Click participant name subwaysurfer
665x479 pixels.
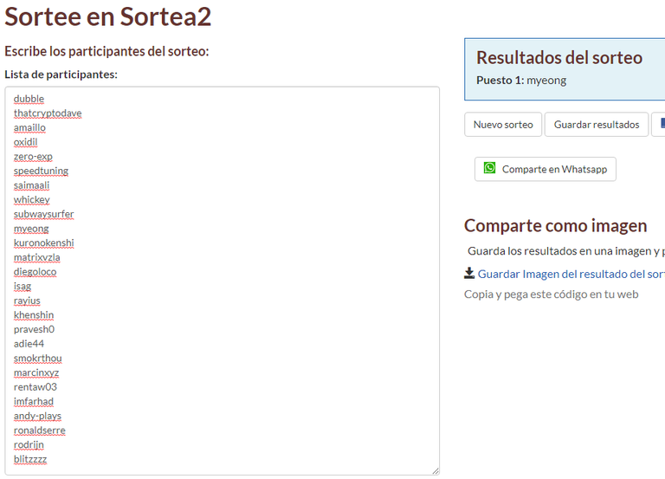43,214
